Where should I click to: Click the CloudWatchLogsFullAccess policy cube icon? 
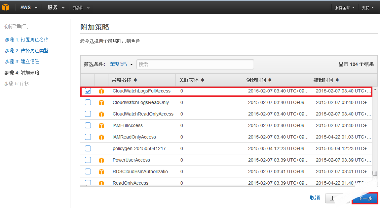(x=101, y=91)
